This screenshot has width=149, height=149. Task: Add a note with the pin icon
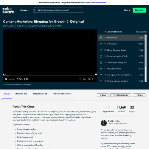coord(80,79)
